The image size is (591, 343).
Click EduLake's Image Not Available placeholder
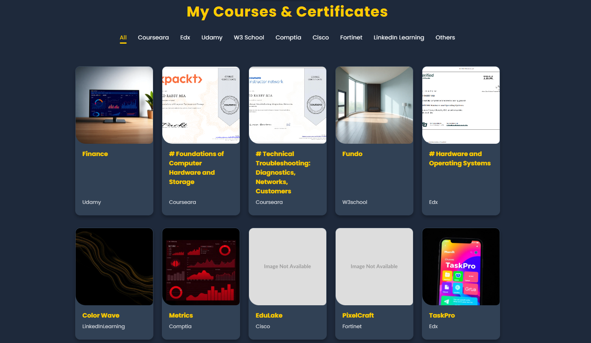tap(287, 266)
